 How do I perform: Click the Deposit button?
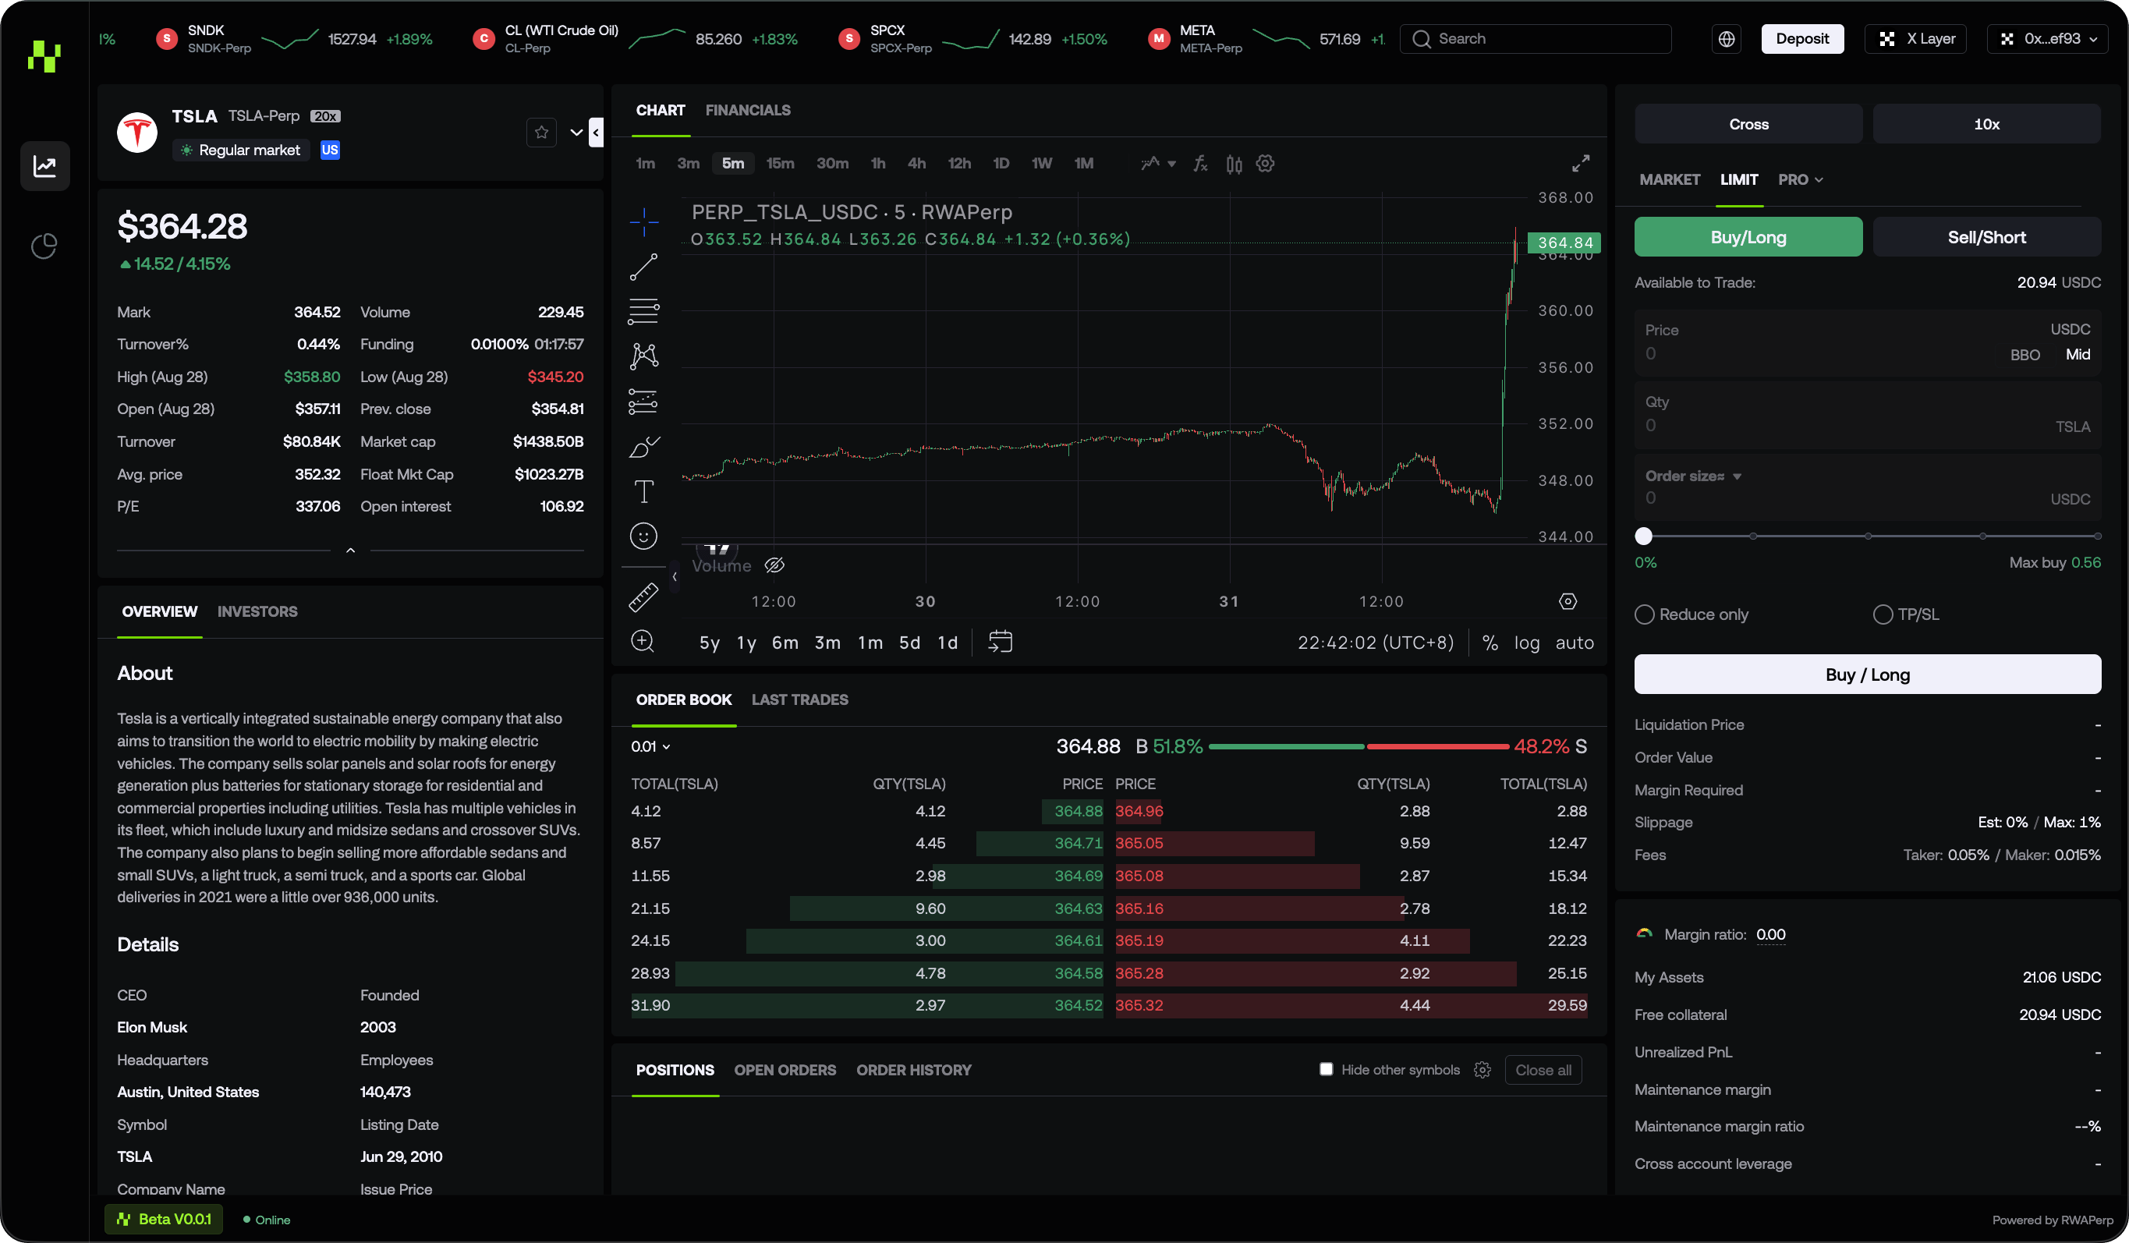(1802, 39)
